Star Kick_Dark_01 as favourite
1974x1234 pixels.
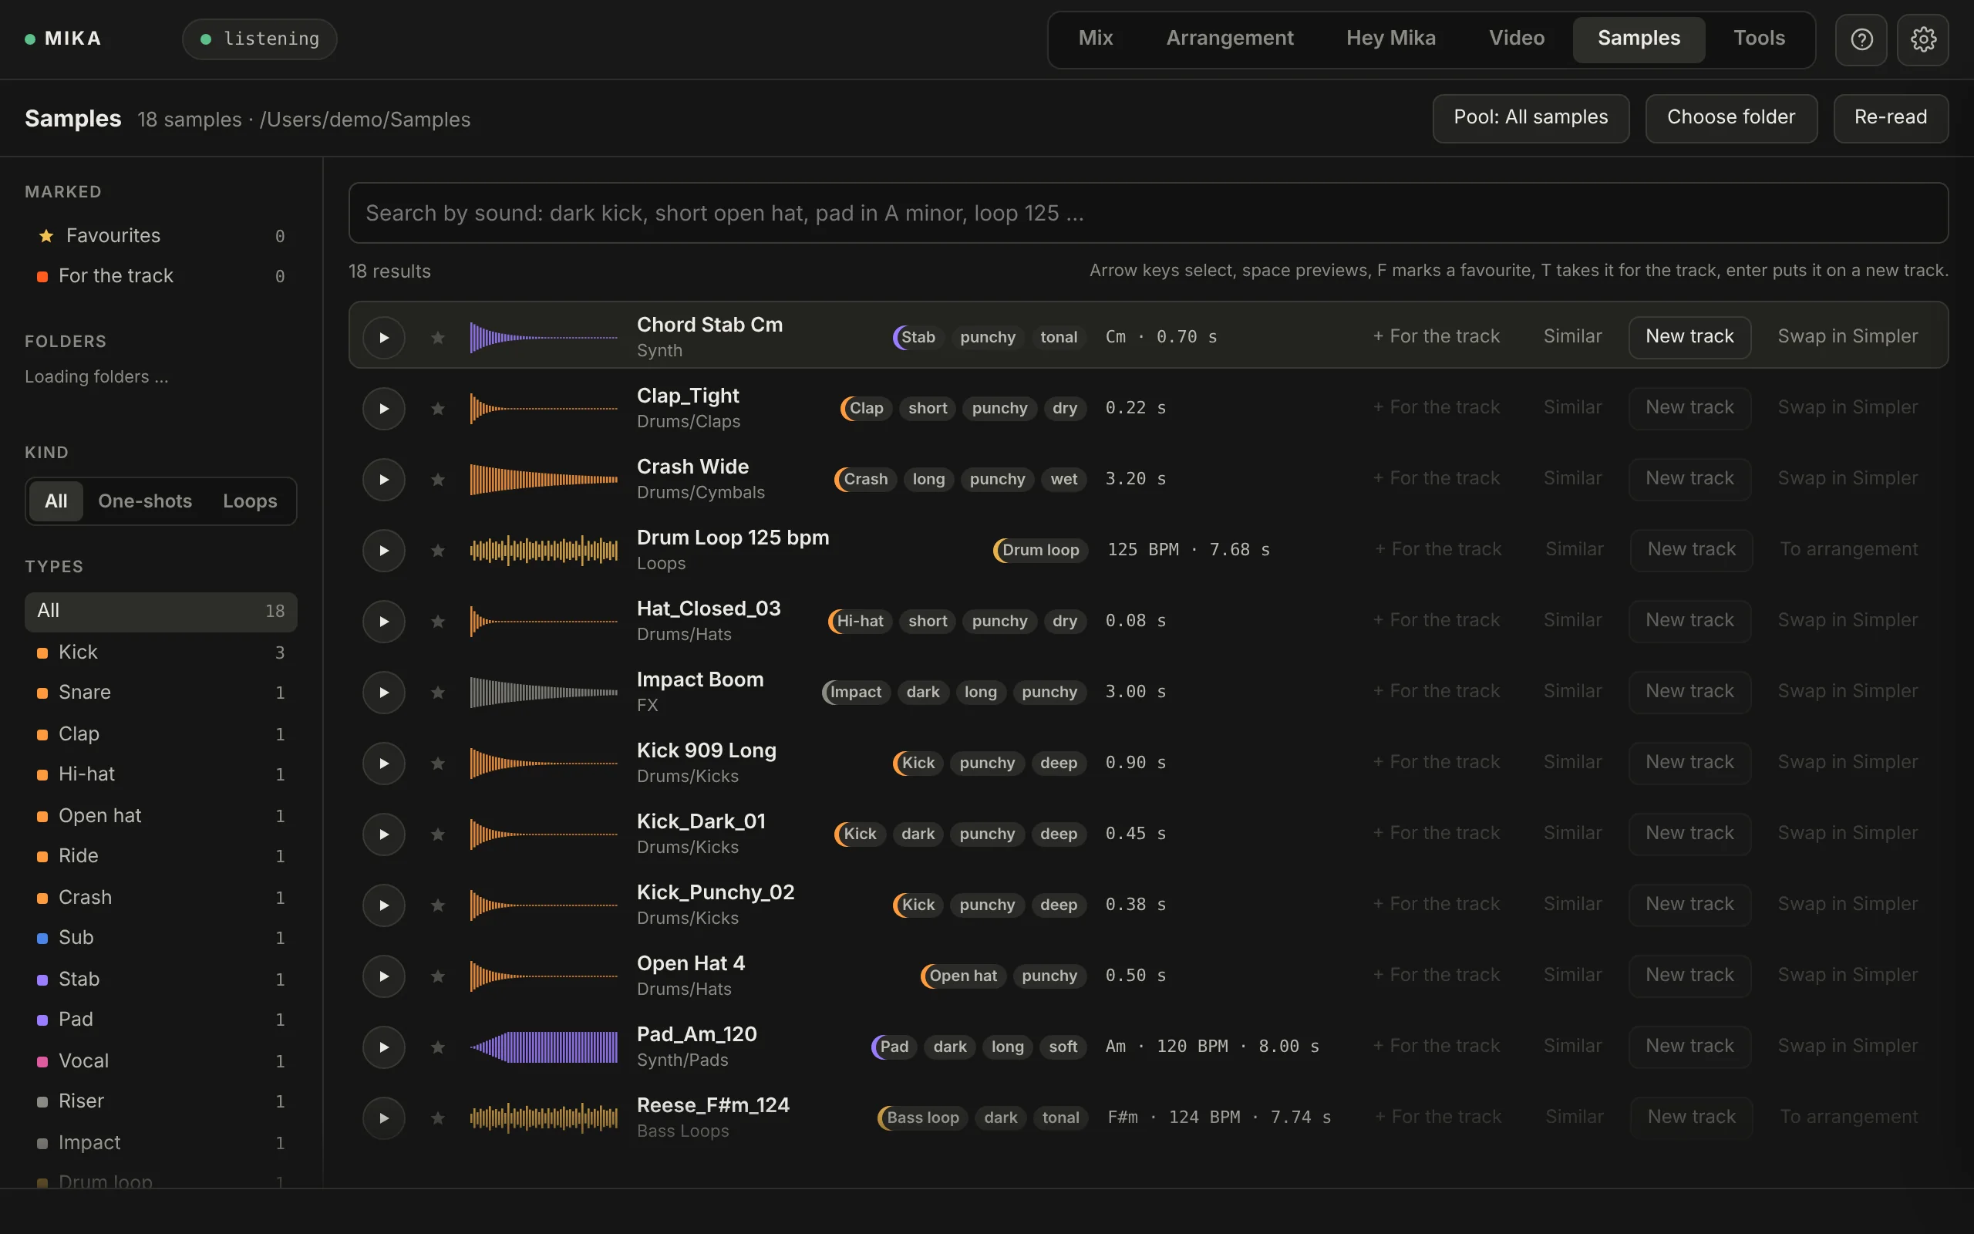[438, 834]
